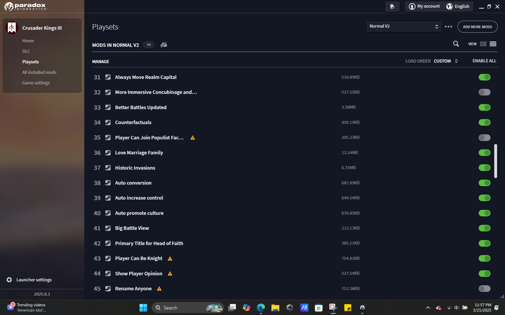Click the Crusader Kings III game icon
Screen dimensions: 505x315
12,28
